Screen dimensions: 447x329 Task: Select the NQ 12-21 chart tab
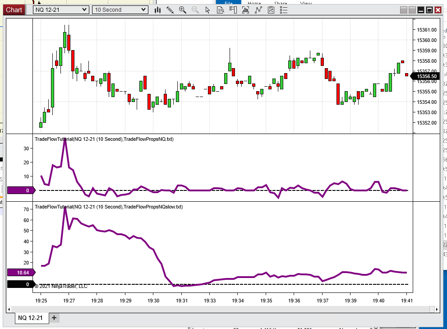tap(31, 318)
